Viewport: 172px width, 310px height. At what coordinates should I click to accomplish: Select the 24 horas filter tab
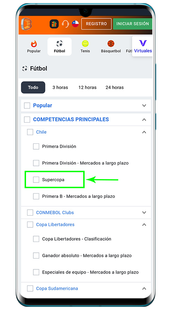[114, 87]
